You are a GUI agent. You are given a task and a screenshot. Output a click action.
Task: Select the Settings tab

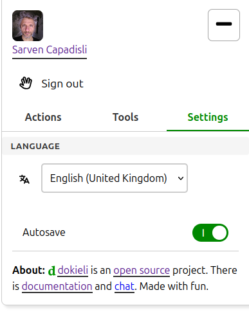[x=208, y=117]
